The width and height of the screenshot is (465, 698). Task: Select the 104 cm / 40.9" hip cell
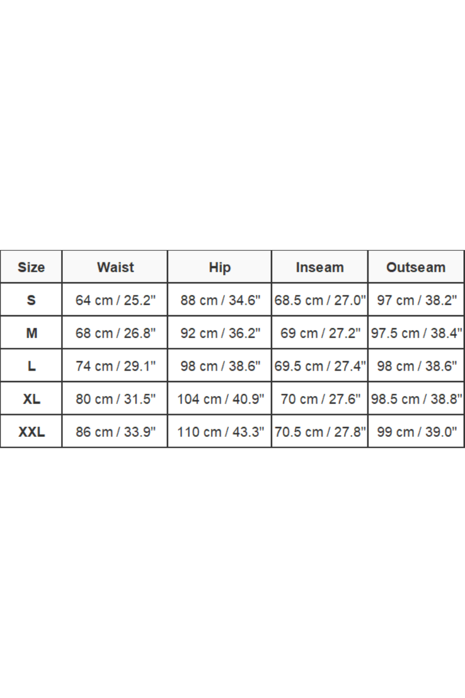pyautogui.click(x=220, y=398)
